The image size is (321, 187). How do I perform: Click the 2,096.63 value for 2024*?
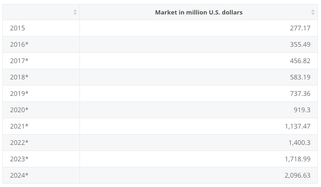pos(298,175)
